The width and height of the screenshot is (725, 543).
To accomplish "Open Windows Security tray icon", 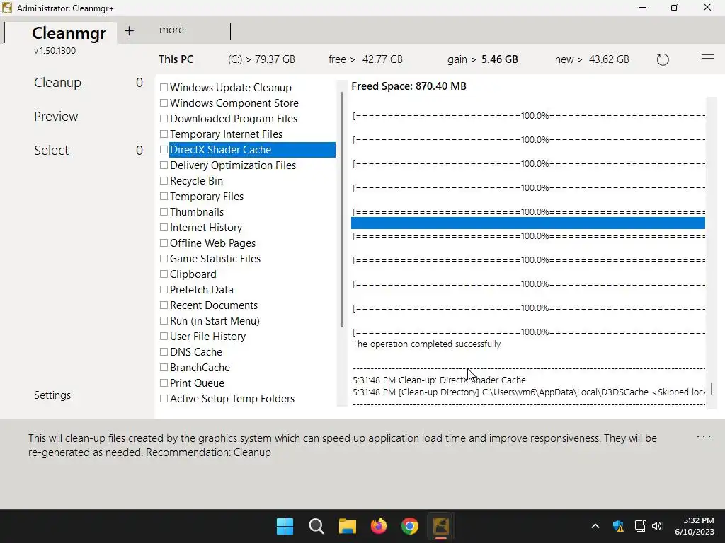I will coord(618,526).
